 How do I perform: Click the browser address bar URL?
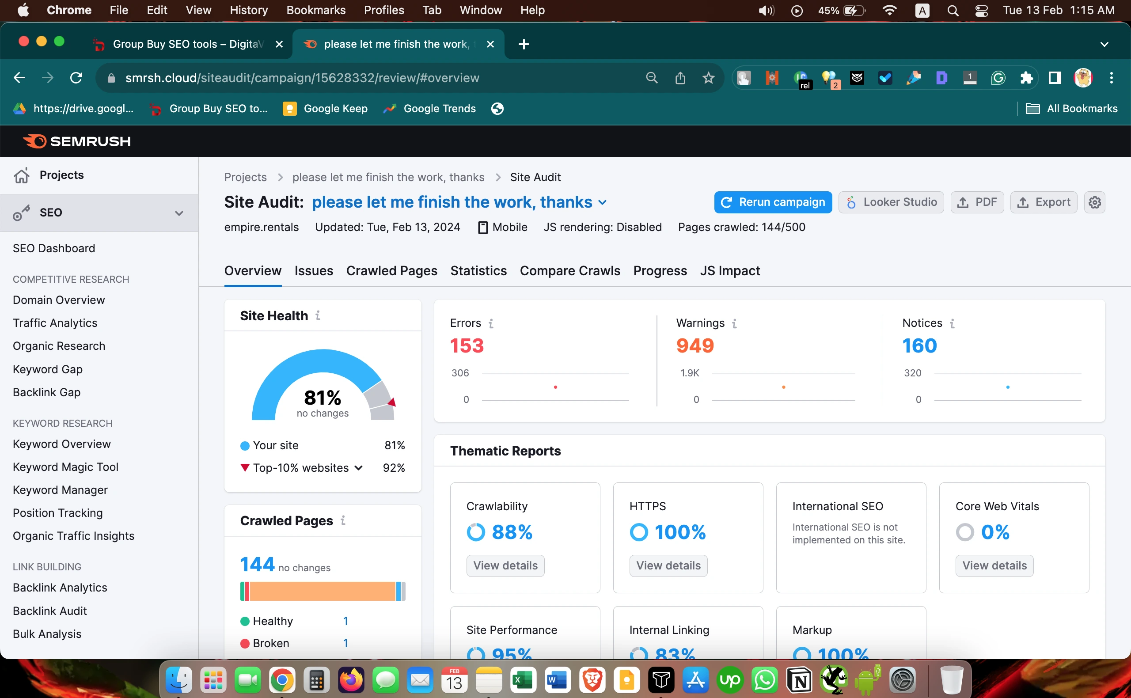click(x=302, y=78)
